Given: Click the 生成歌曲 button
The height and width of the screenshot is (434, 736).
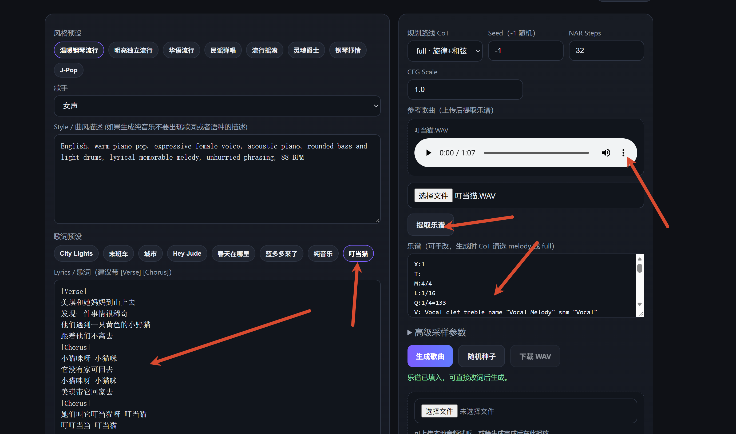Looking at the screenshot, I should pos(430,356).
